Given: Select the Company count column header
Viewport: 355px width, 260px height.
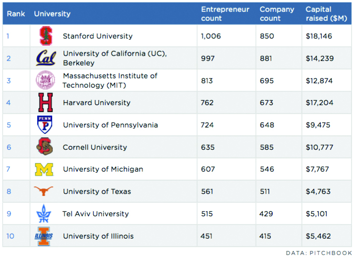Looking at the screenshot, I should click(277, 13).
